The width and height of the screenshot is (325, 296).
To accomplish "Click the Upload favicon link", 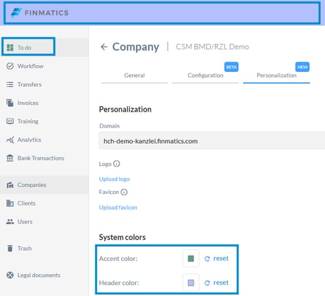I will [118, 208].
